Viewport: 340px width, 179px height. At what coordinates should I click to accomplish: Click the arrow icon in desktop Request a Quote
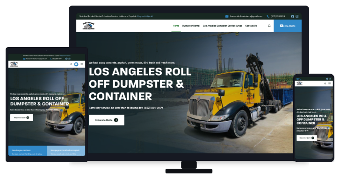tap(116, 120)
